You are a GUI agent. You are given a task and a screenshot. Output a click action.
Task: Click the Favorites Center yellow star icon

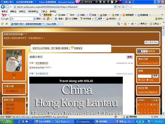pos(2,24)
